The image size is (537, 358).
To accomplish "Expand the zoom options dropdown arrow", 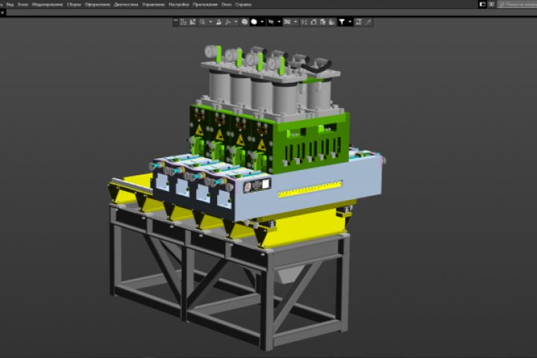I will [210, 22].
